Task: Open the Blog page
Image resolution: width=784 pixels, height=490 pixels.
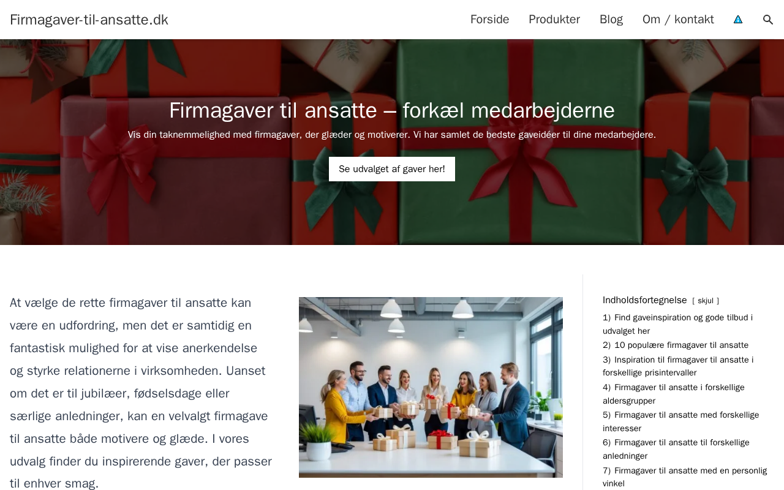Action: (x=611, y=20)
